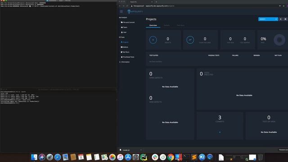Open the blue project selector dropdown

pyautogui.click(x=268, y=19)
